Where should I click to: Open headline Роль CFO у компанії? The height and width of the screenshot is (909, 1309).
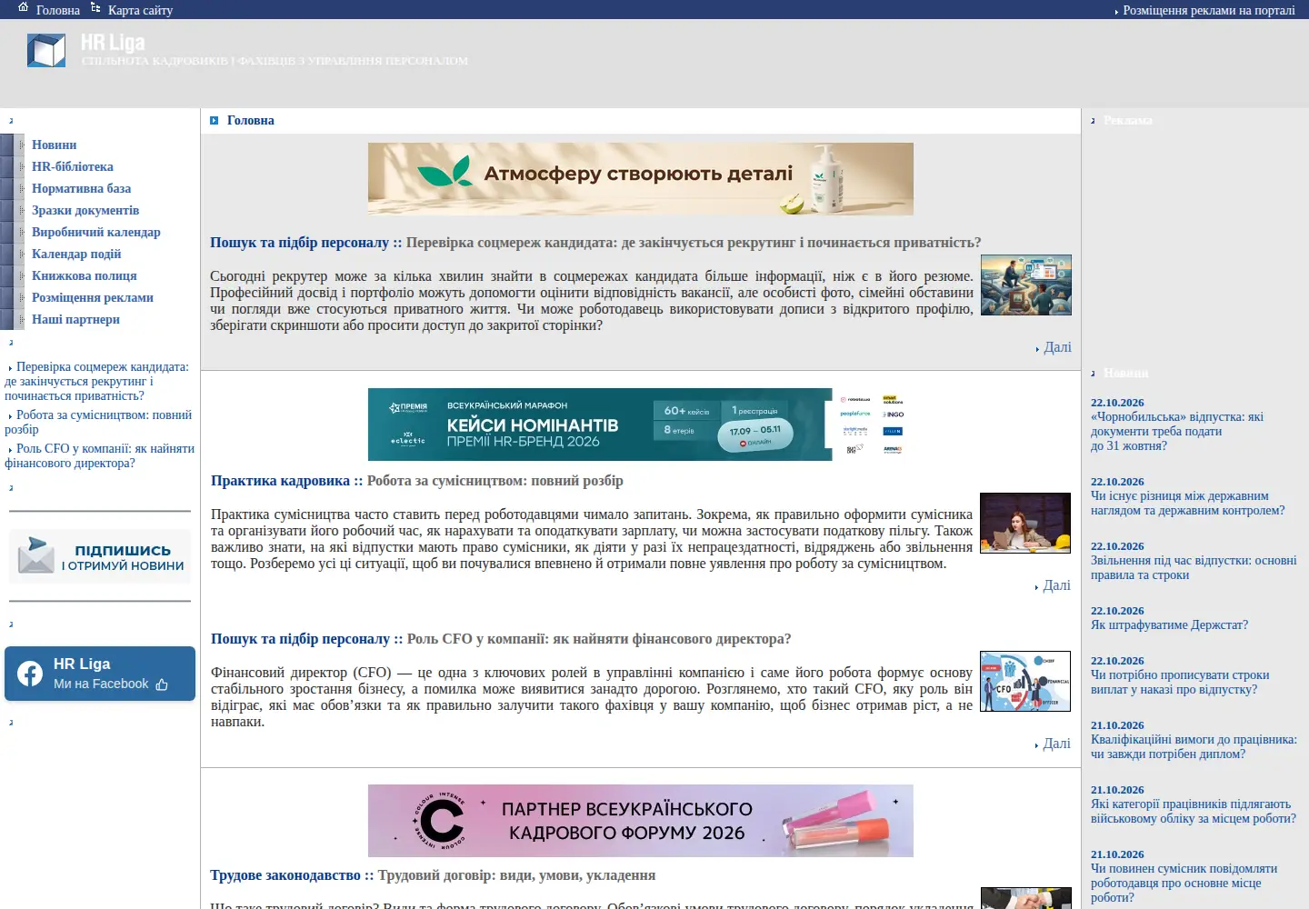(x=598, y=639)
